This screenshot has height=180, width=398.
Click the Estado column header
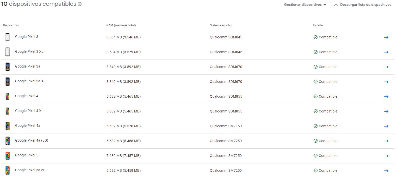[318, 25]
